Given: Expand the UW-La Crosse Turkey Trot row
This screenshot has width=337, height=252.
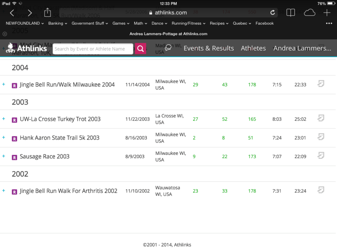Looking at the screenshot, I should pyautogui.click(x=4, y=119).
